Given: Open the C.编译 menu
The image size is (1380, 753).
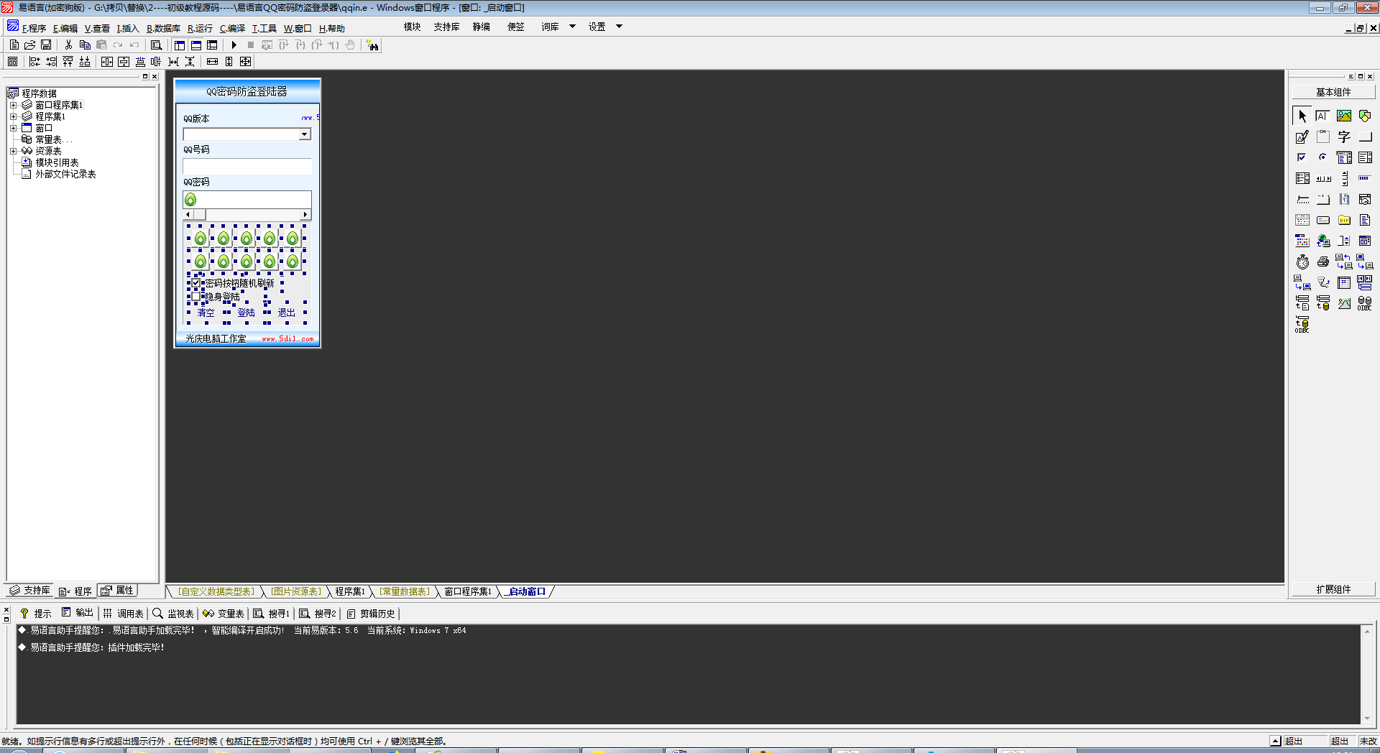Looking at the screenshot, I should pyautogui.click(x=232, y=29).
